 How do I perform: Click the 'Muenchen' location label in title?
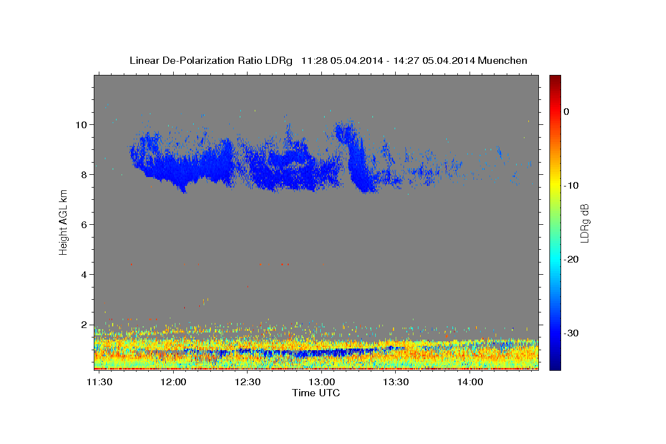503,60
